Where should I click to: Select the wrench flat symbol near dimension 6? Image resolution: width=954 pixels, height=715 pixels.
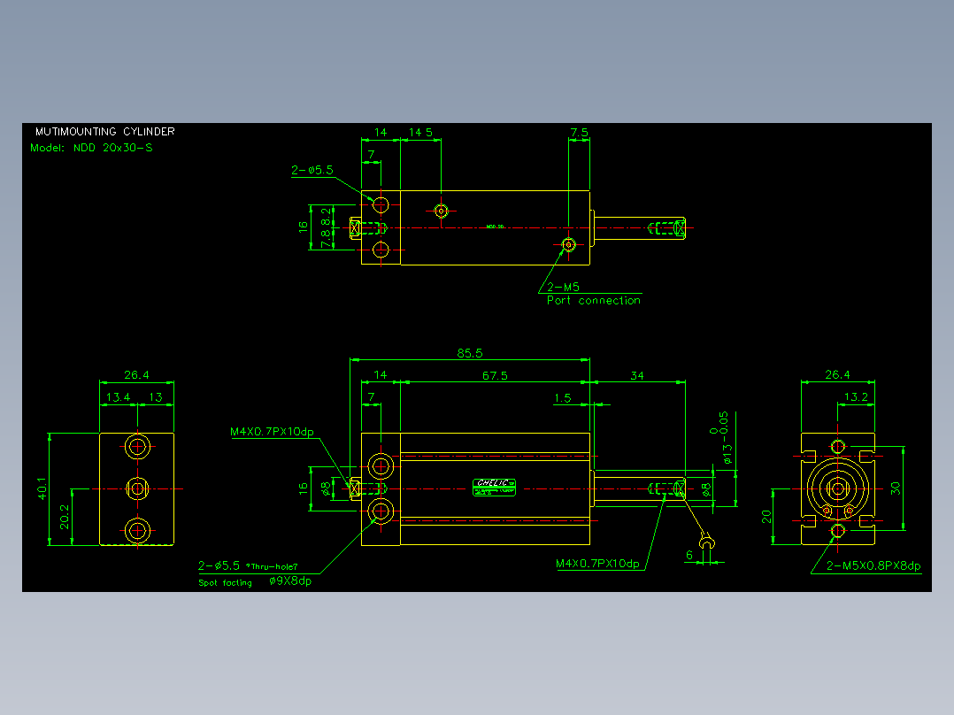pyautogui.click(x=706, y=541)
